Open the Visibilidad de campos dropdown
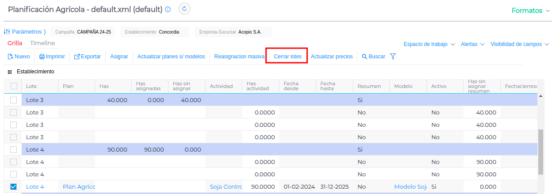The width and height of the screenshot is (552, 194). pos(519,44)
